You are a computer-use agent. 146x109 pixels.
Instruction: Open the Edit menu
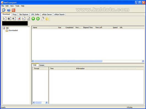(7, 6)
